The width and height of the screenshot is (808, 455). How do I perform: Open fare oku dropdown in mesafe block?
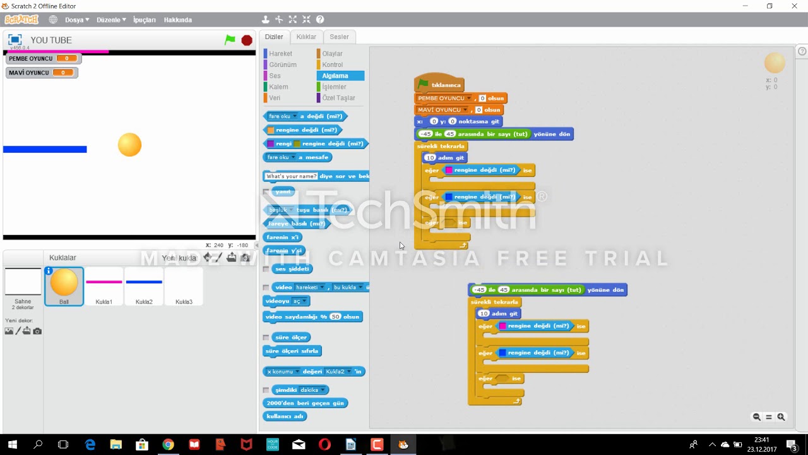coord(281,157)
